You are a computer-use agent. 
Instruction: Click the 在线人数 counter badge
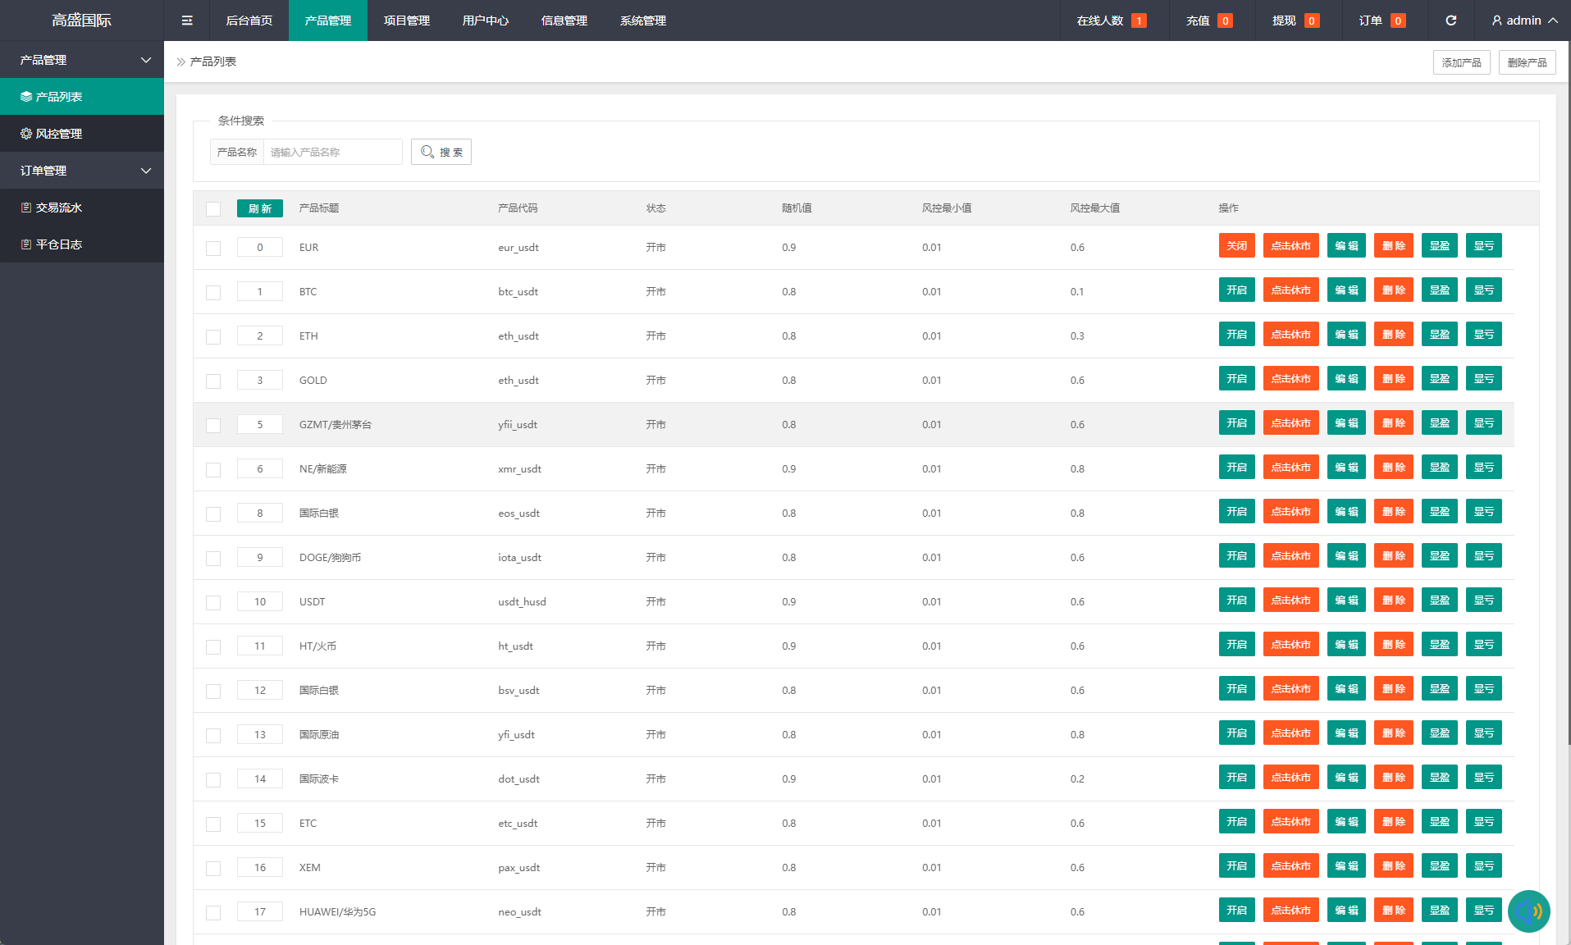coord(1139,21)
